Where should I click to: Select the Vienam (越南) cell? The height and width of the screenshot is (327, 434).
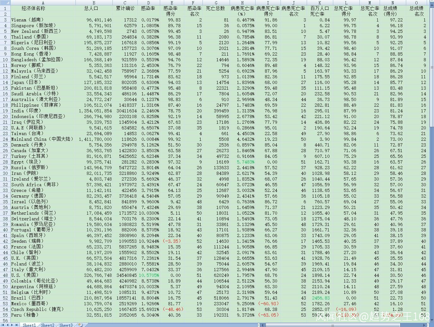pyautogui.click(x=43, y=20)
